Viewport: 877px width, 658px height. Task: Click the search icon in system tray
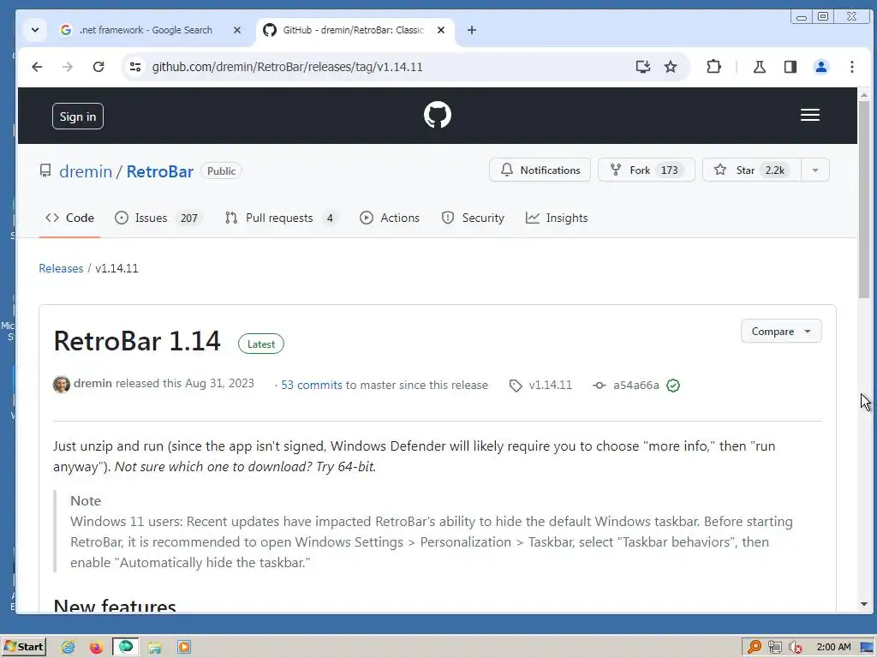[x=754, y=647]
